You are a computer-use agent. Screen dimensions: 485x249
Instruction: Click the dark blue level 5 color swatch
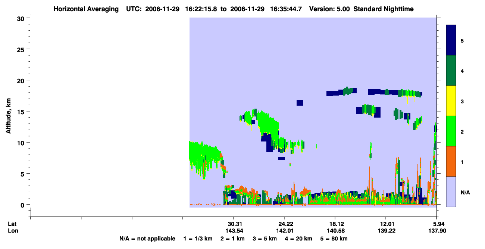pos(451,40)
